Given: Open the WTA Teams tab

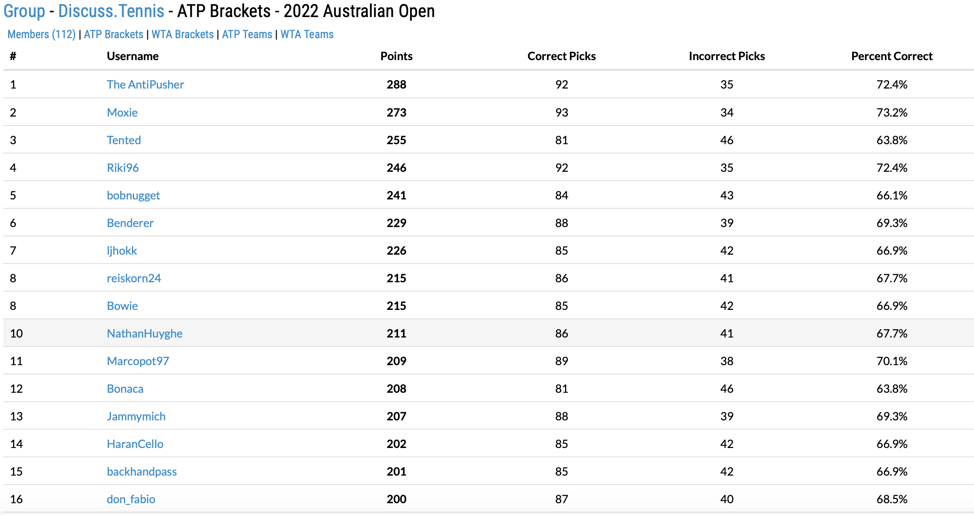Looking at the screenshot, I should (x=307, y=35).
